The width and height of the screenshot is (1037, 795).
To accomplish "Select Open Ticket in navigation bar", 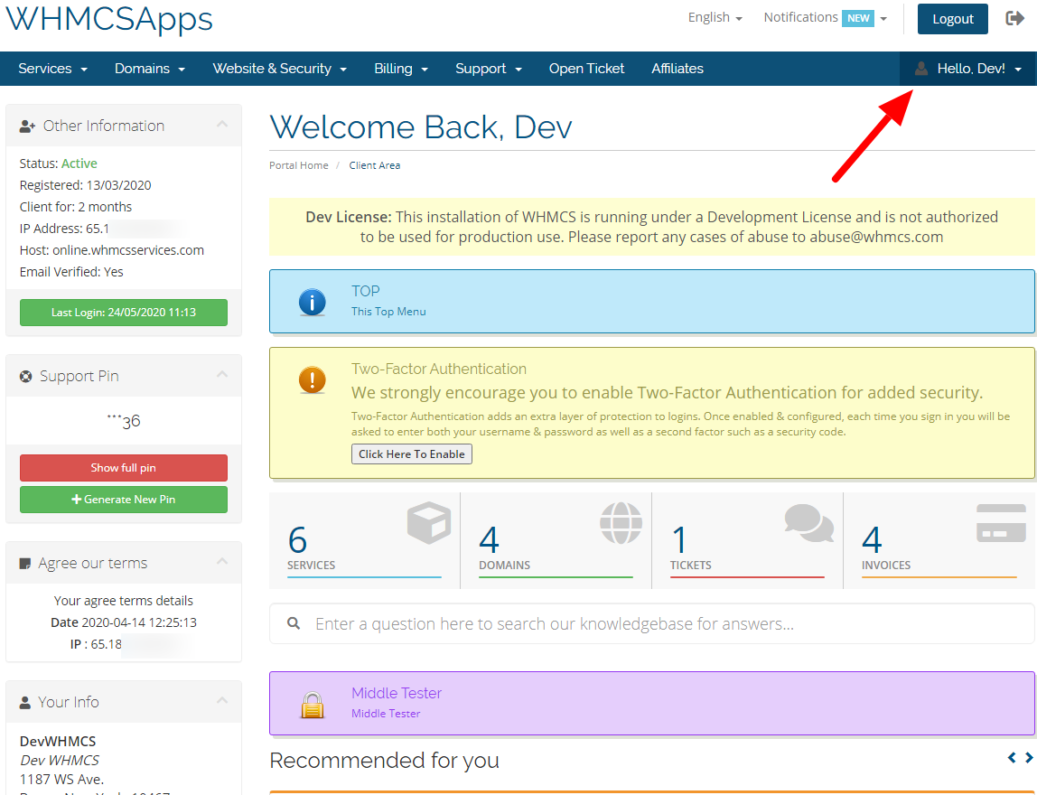I will click(x=586, y=68).
